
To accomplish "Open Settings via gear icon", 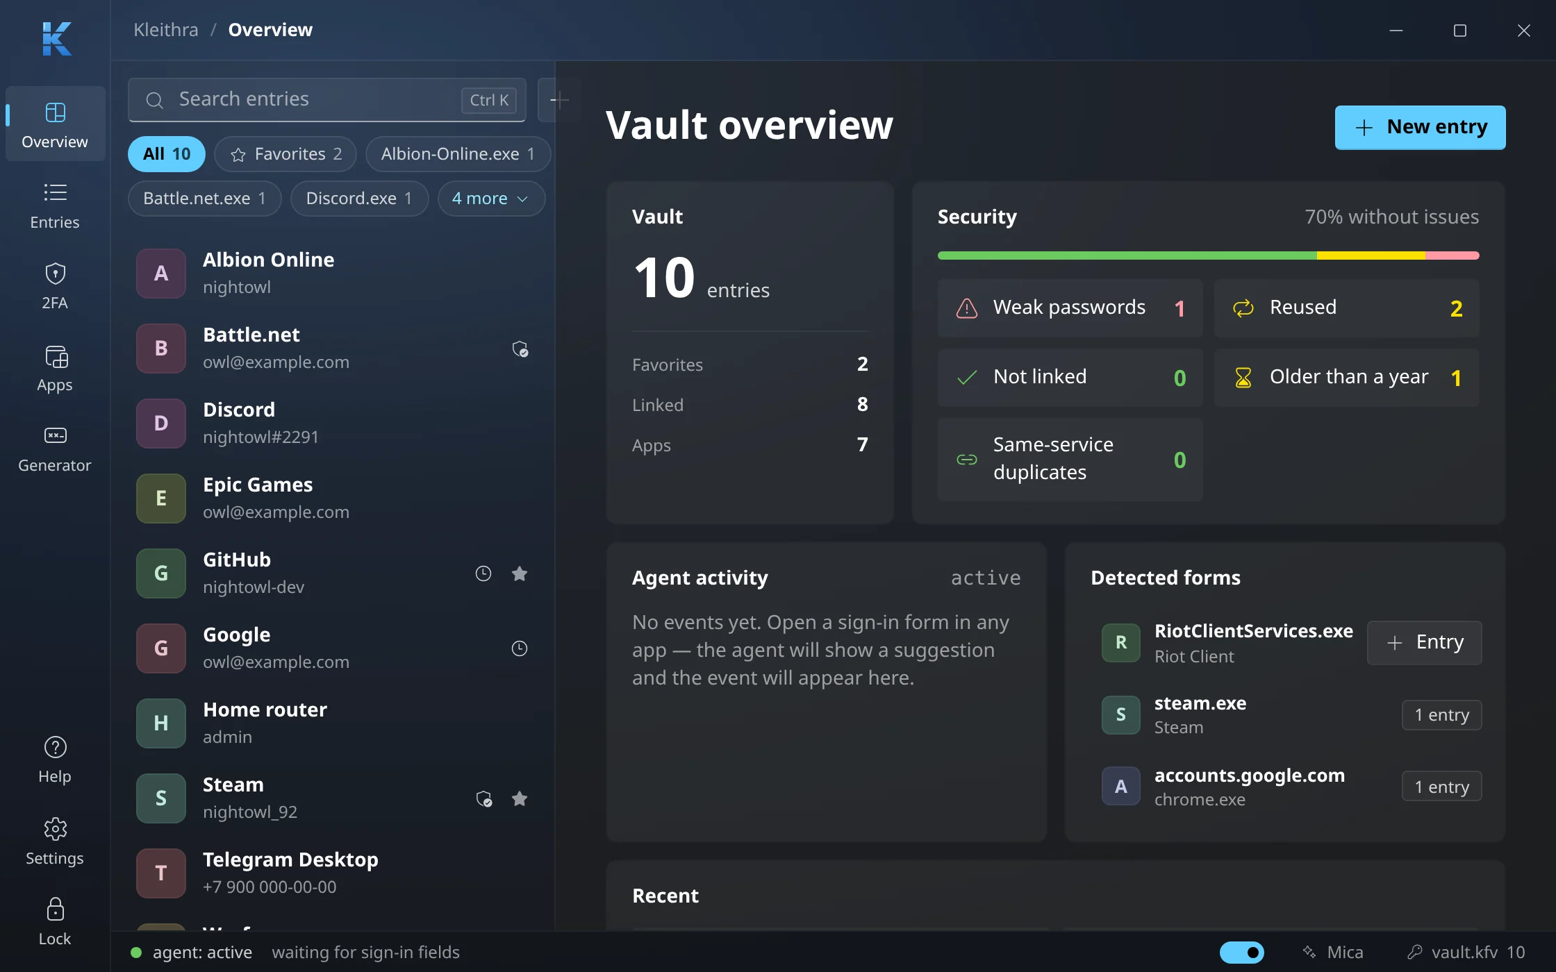I will point(55,841).
